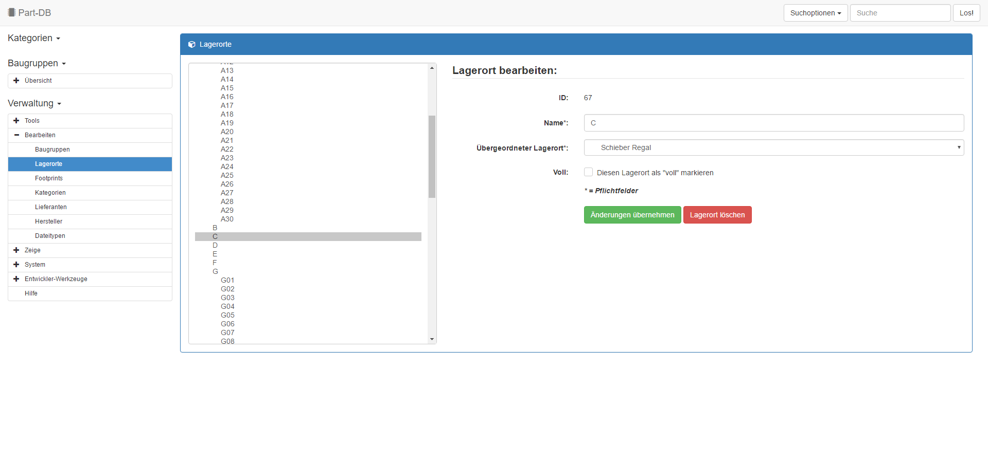Click the tree list scrollbar thumb
This screenshot has height=463, width=988.
432,157
